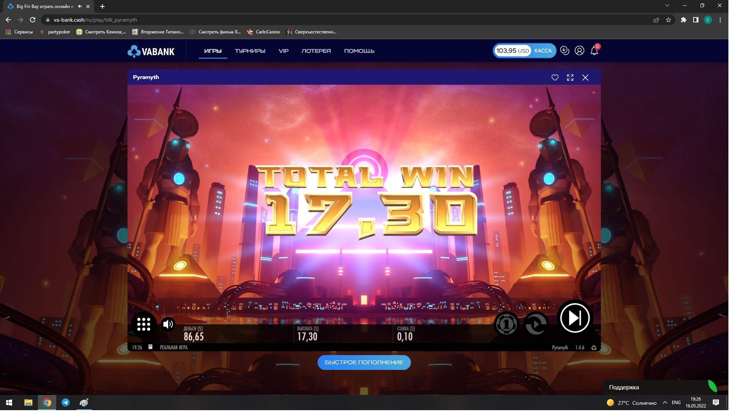Click the VABANK logo
The height and width of the screenshot is (417, 736).
coord(151,51)
